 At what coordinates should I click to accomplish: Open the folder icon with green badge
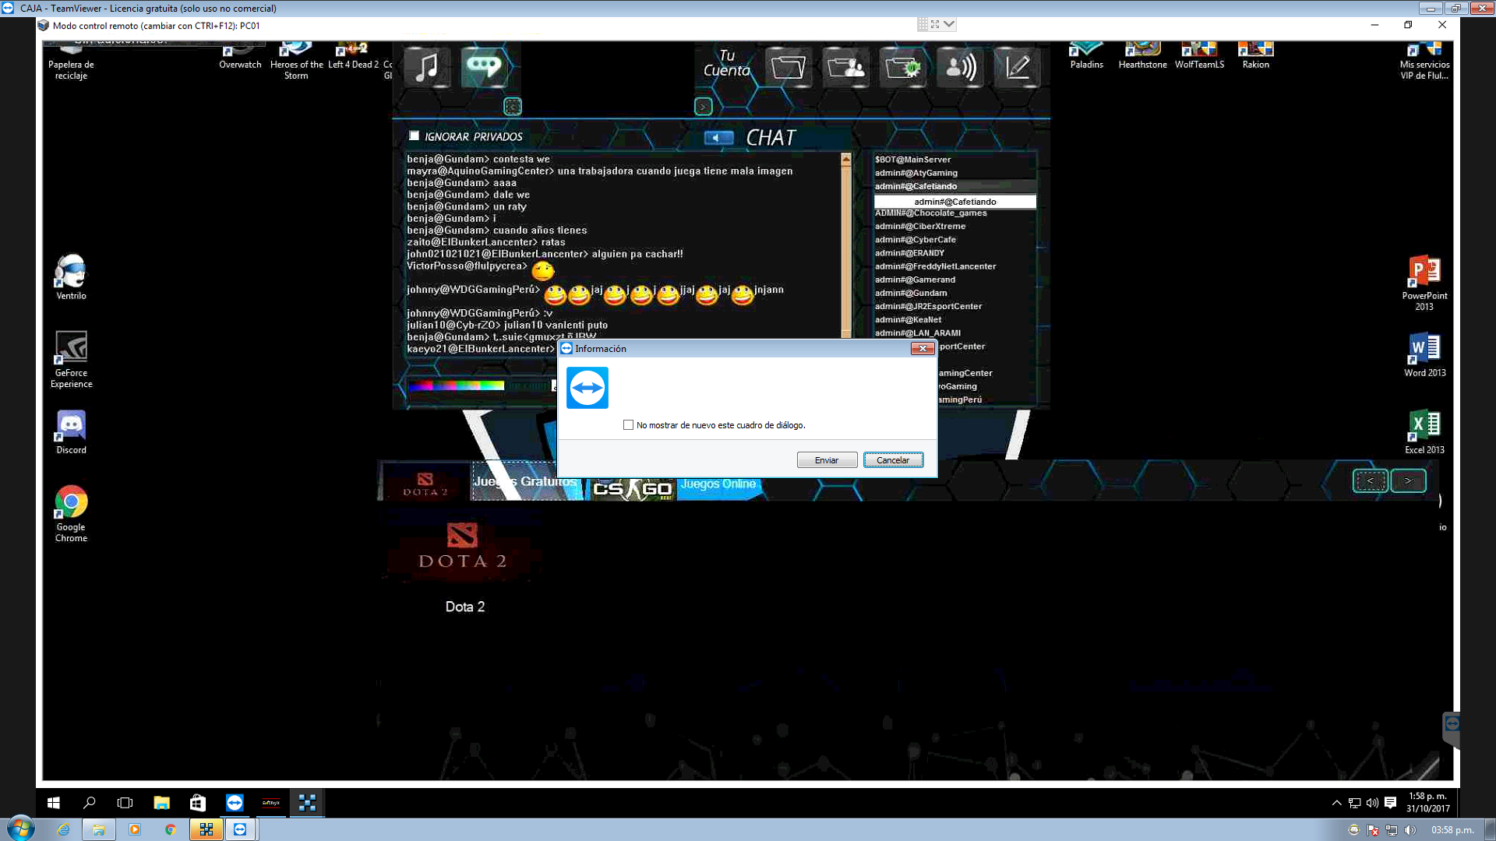pos(903,67)
